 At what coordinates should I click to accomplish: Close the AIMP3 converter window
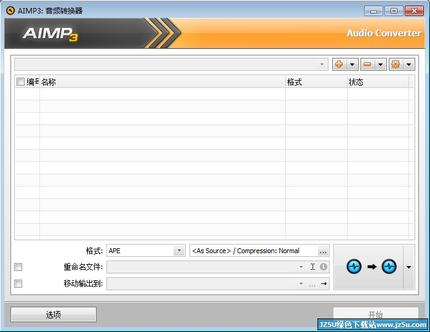[x=415, y=11]
